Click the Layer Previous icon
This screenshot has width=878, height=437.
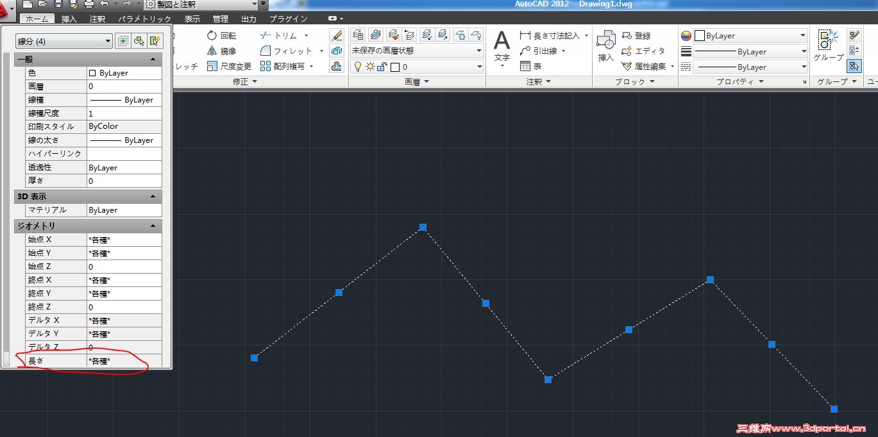point(409,35)
